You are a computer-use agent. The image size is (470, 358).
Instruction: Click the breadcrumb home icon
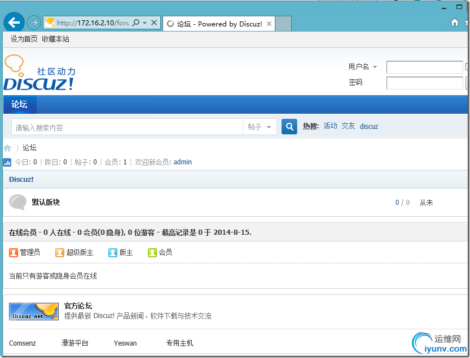pyautogui.click(x=7, y=147)
